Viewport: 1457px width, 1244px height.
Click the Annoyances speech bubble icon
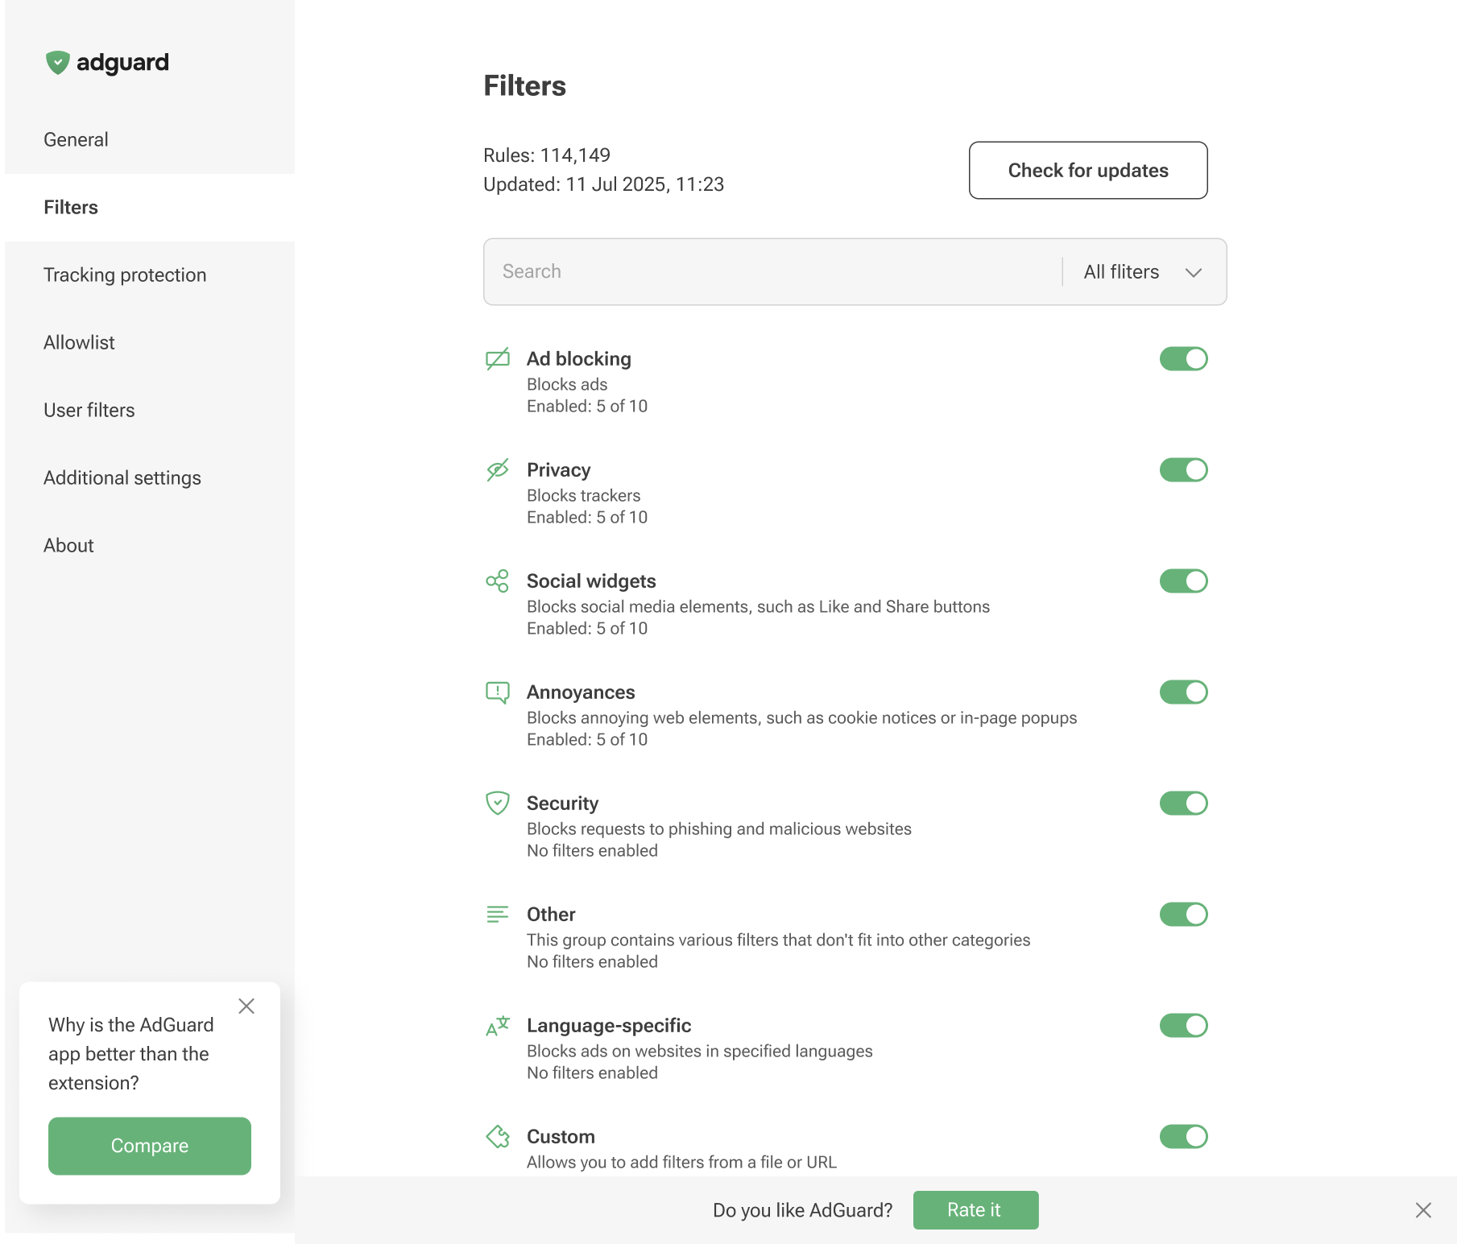click(x=498, y=692)
